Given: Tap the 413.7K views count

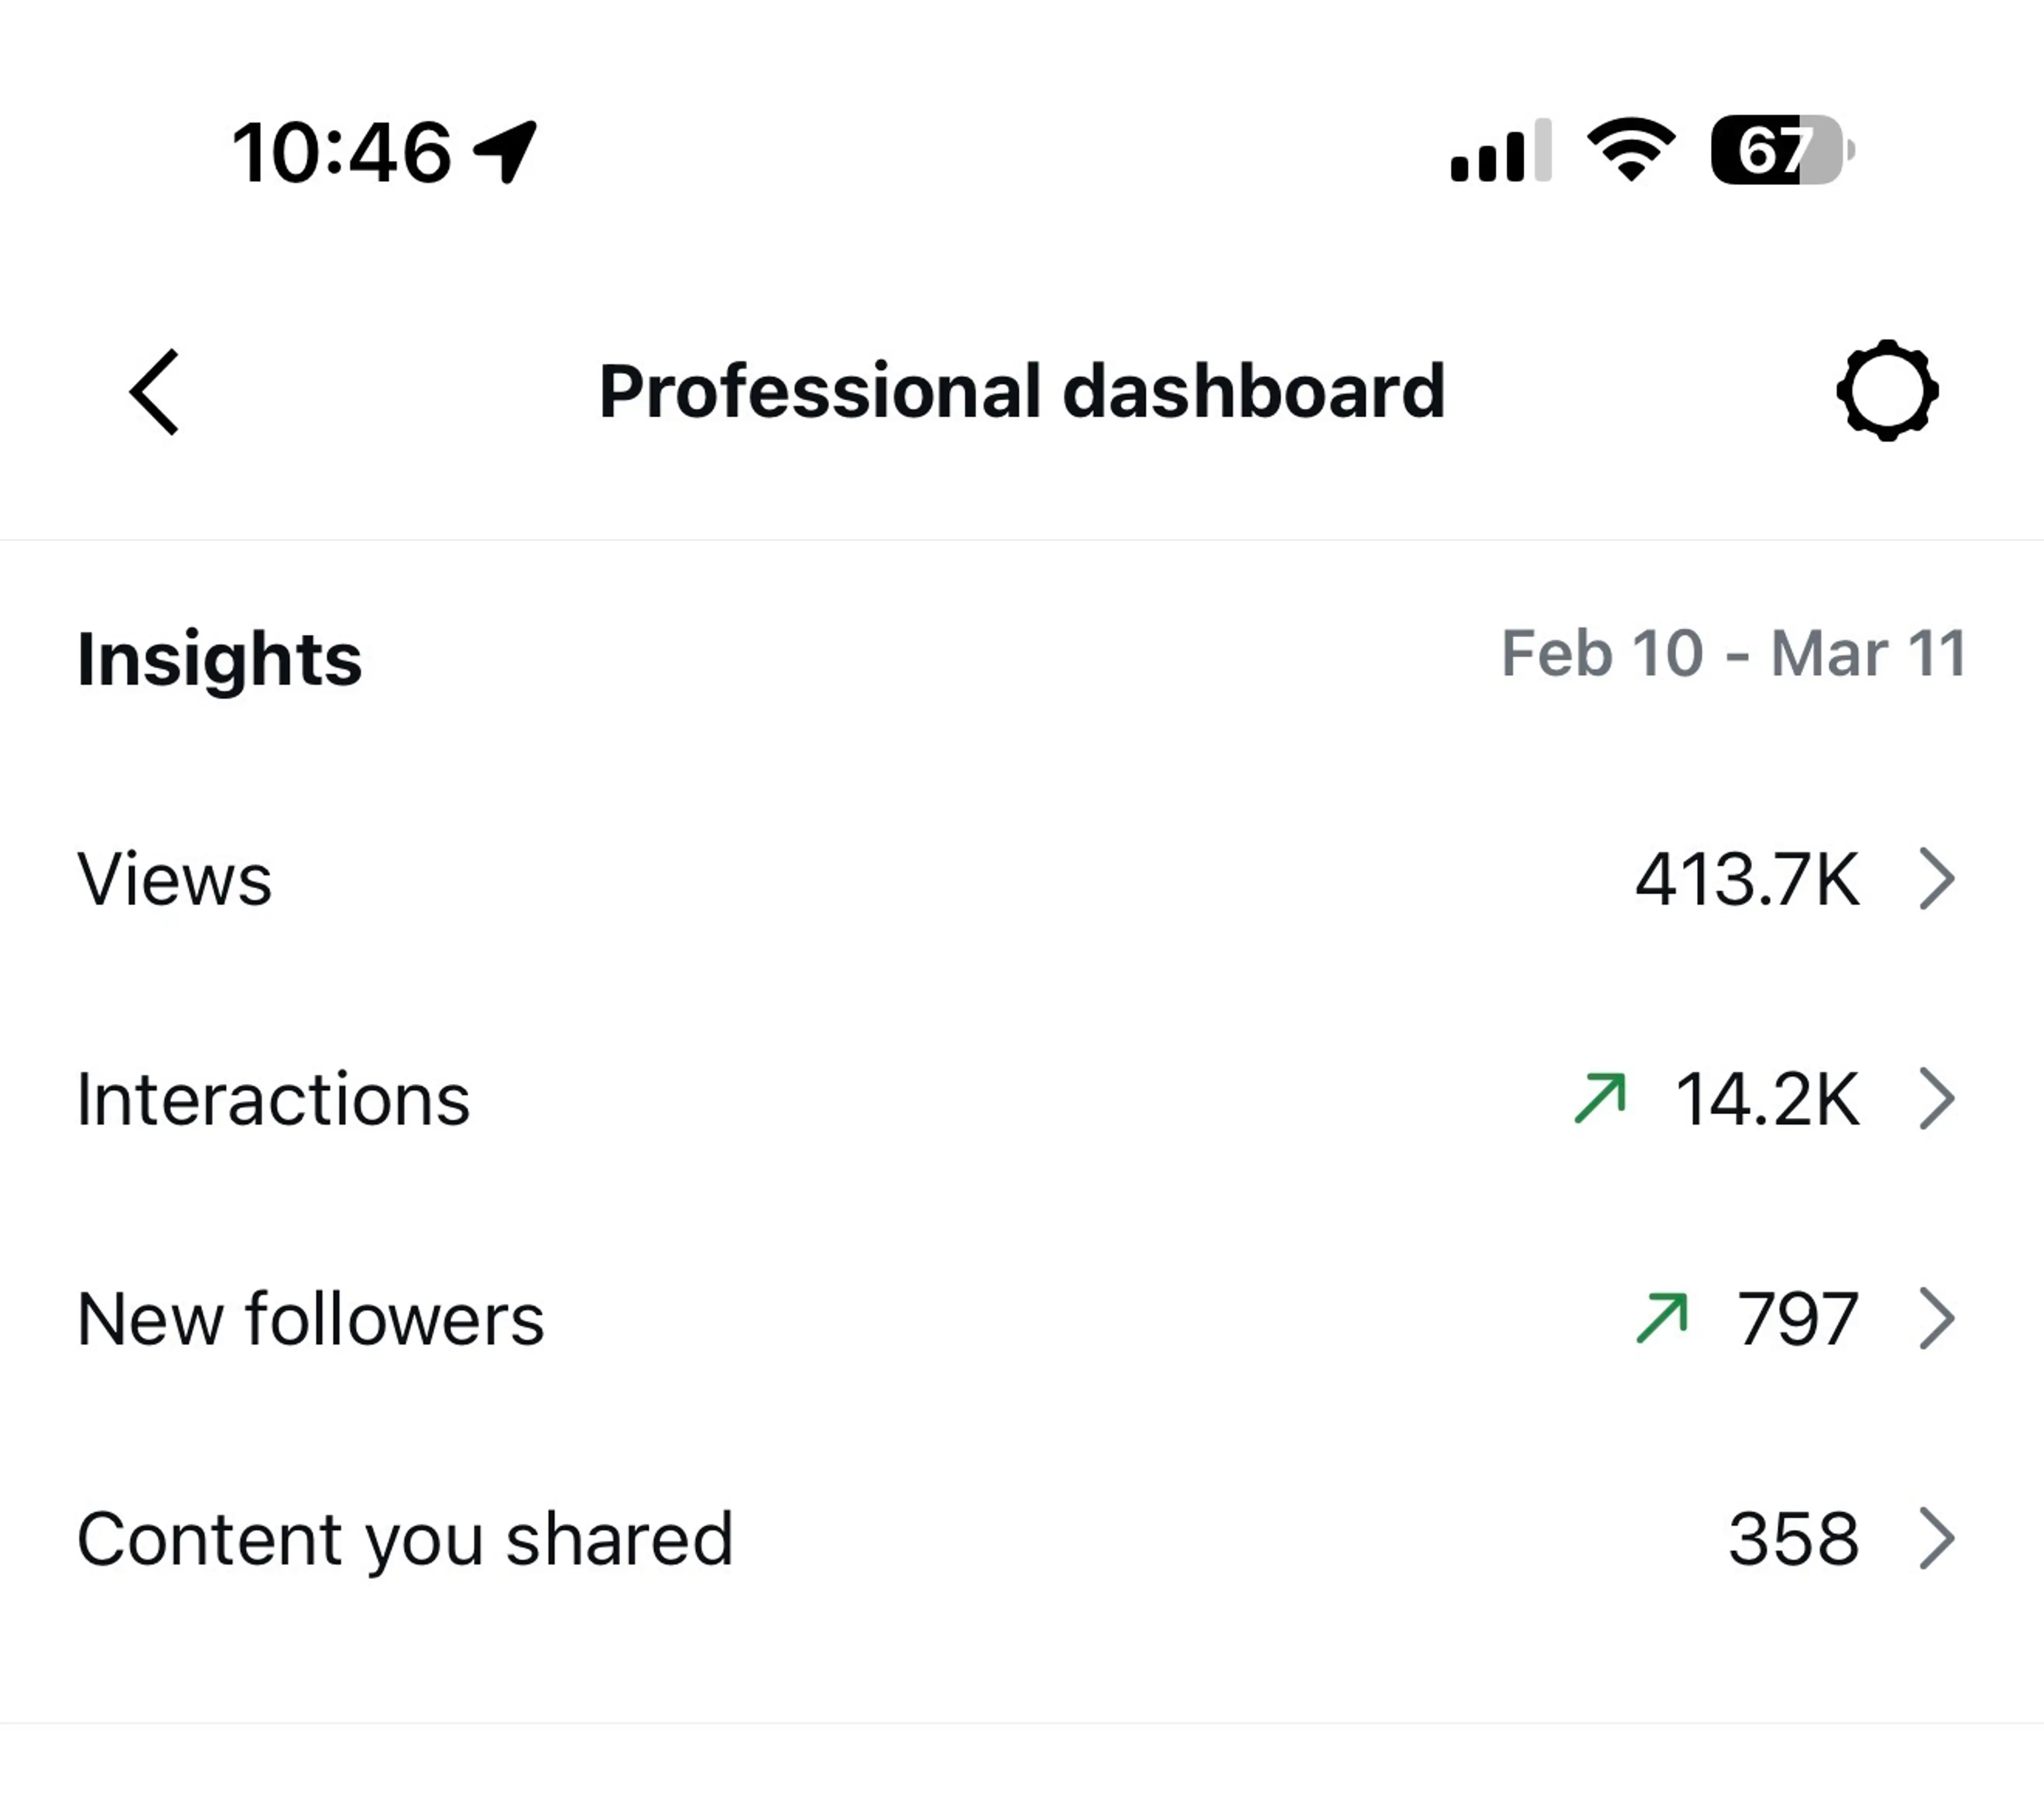Looking at the screenshot, I should click(1747, 879).
